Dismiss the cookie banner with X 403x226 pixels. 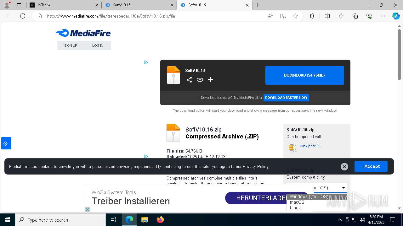344,167
